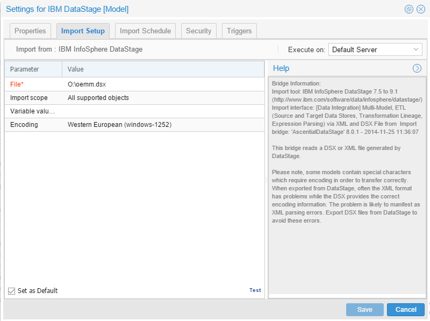Open the Execute on server dropdown
This screenshot has height=321, width=430.
375,49
